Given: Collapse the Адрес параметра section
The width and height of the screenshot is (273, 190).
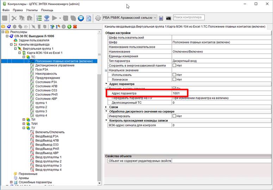Looking at the screenshot, I should [106, 84].
